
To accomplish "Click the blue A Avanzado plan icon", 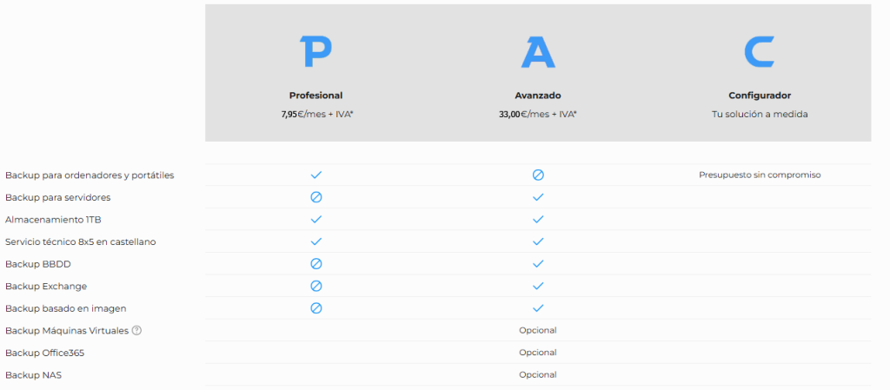I will click(538, 52).
